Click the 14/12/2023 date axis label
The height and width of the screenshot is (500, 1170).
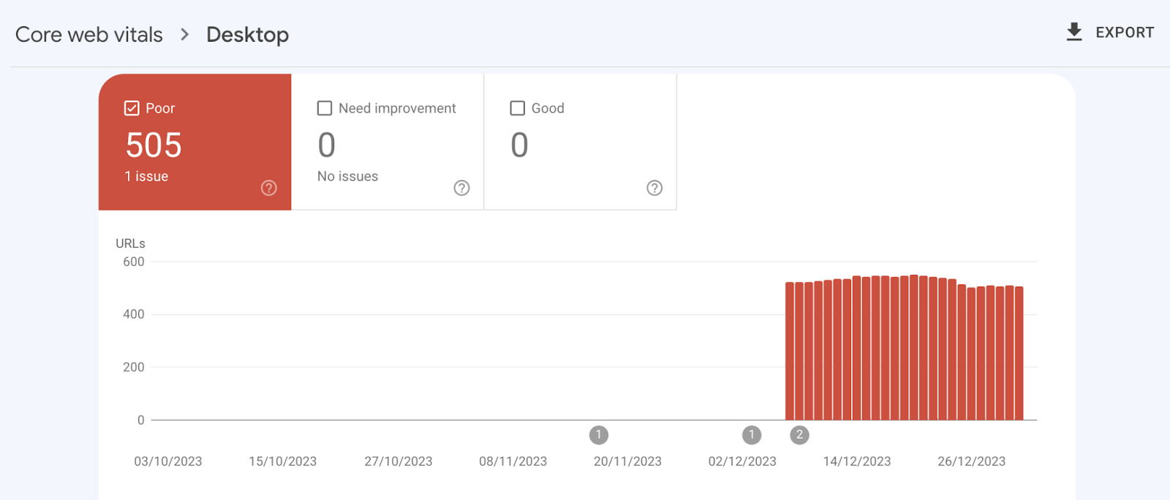857,461
